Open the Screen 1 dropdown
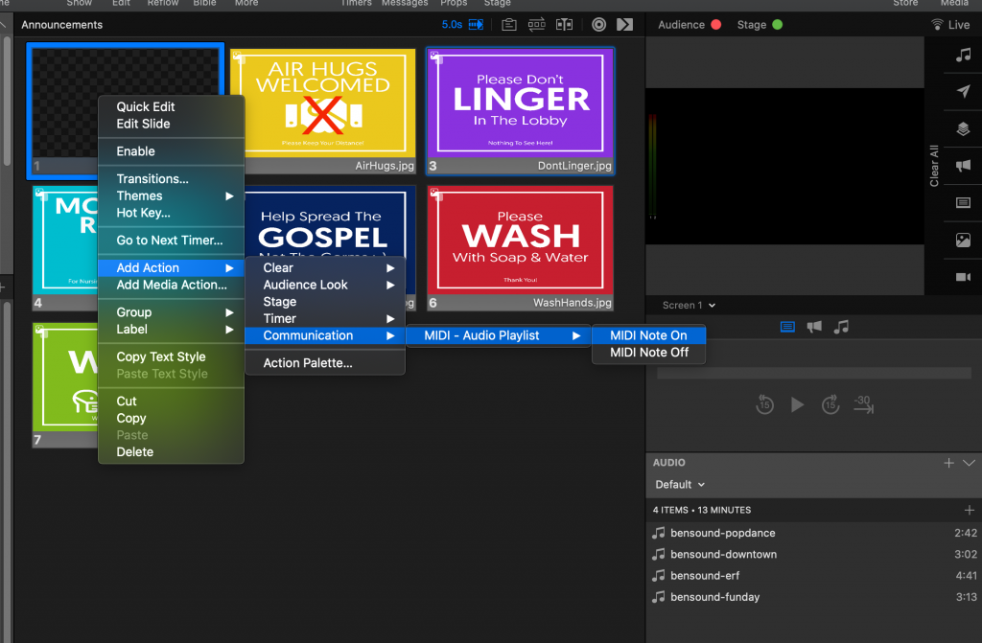This screenshot has width=982, height=643. click(689, 306)
